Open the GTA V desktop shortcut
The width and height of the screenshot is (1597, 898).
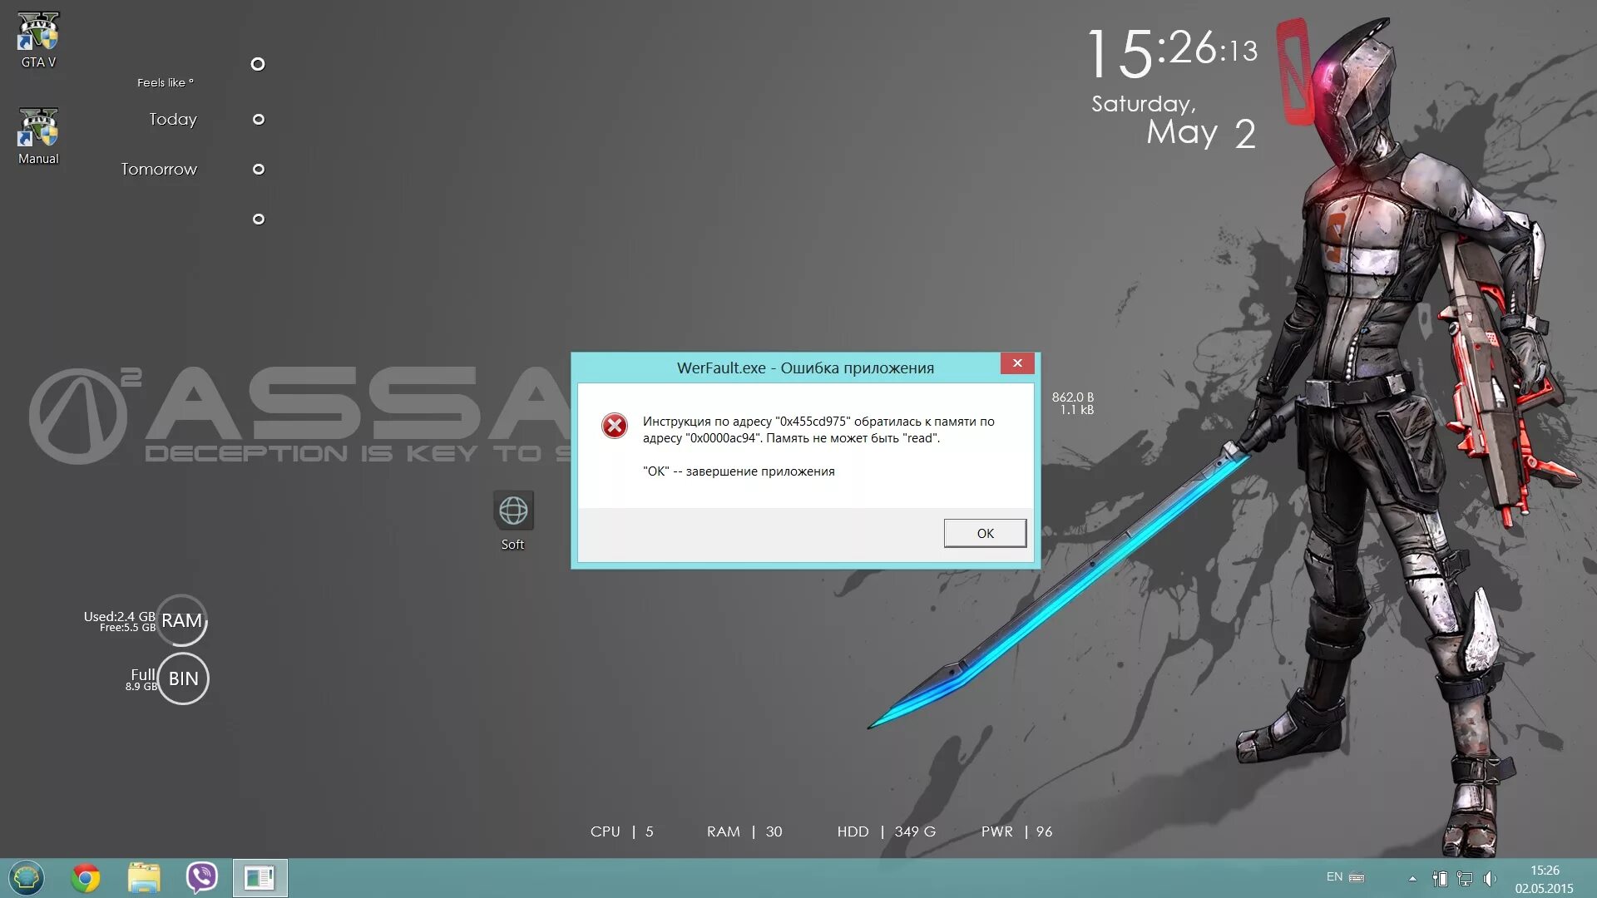tap(38, 40)
